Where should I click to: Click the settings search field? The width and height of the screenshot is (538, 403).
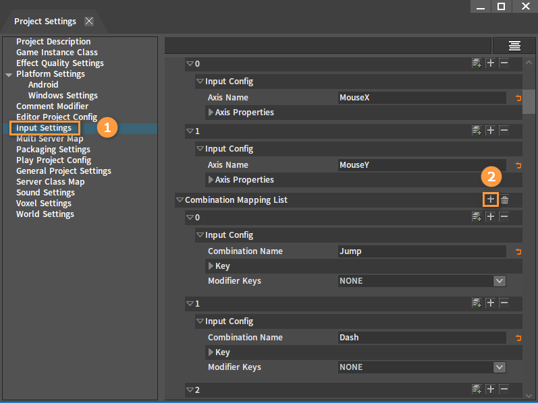(x=327, y=46)
